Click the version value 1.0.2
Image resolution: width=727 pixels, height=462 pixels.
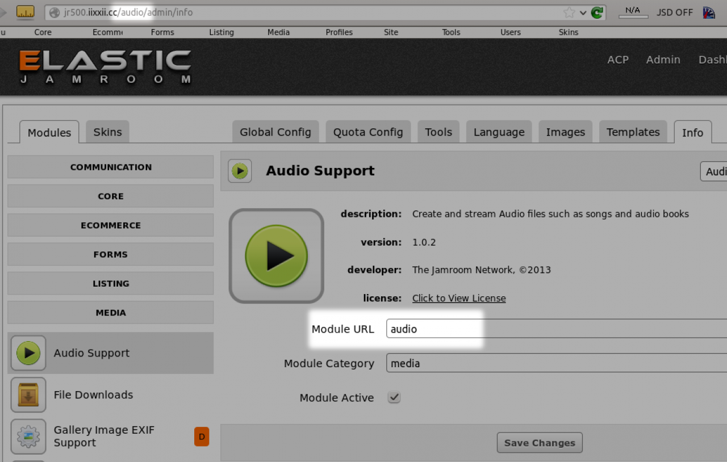point(424,242)
